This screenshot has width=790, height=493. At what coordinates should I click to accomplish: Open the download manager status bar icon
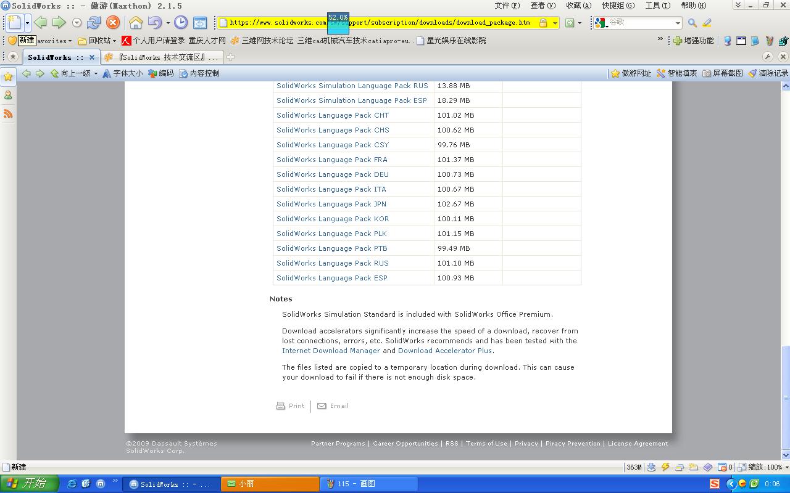pyautogui.click(x=651, y=467)
